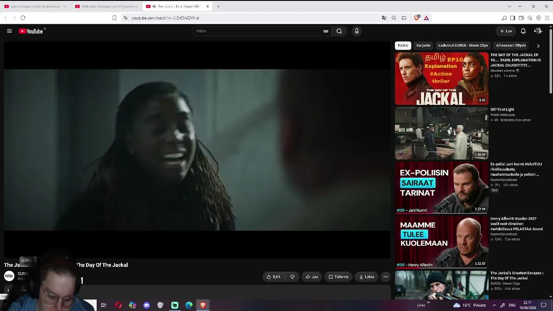Viewport: 553px width, 311px height.
Task: Open the Maamme tulee kuolemaan thumbnail
Action: pos(442,242)
